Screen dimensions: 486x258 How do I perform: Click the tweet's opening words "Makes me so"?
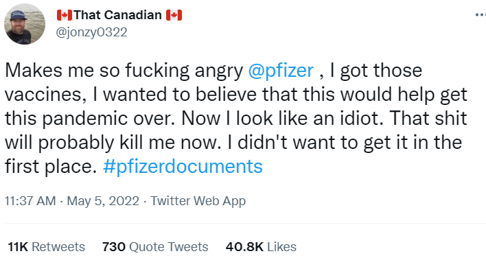(62, 70)
